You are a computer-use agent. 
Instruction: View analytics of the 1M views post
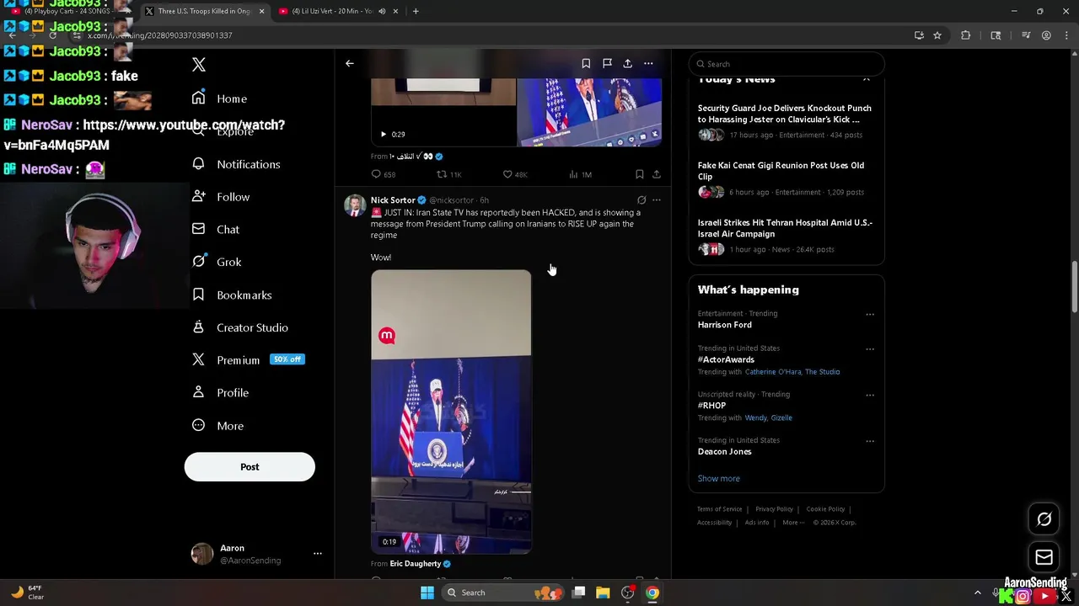(x=580, y=174)
